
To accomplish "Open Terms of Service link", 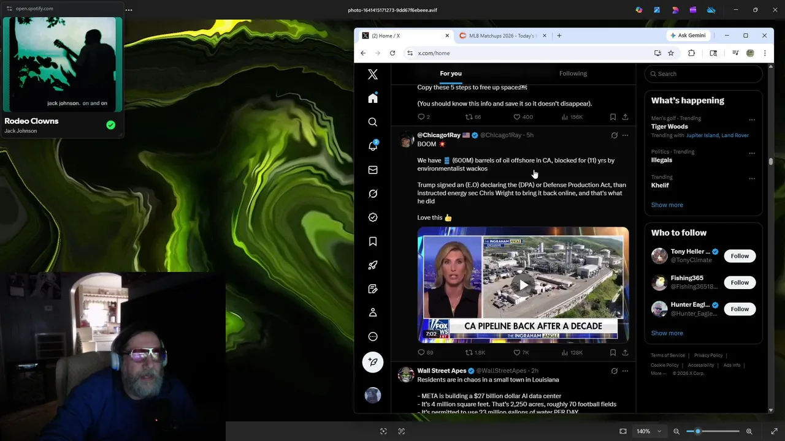I will (668, 355).
